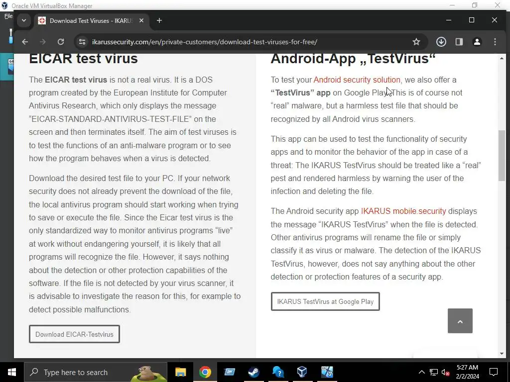Open the tab search dropdown arrow
This screenshot has height=382, width=510.
pyautogui.click(x=24, y=20)
